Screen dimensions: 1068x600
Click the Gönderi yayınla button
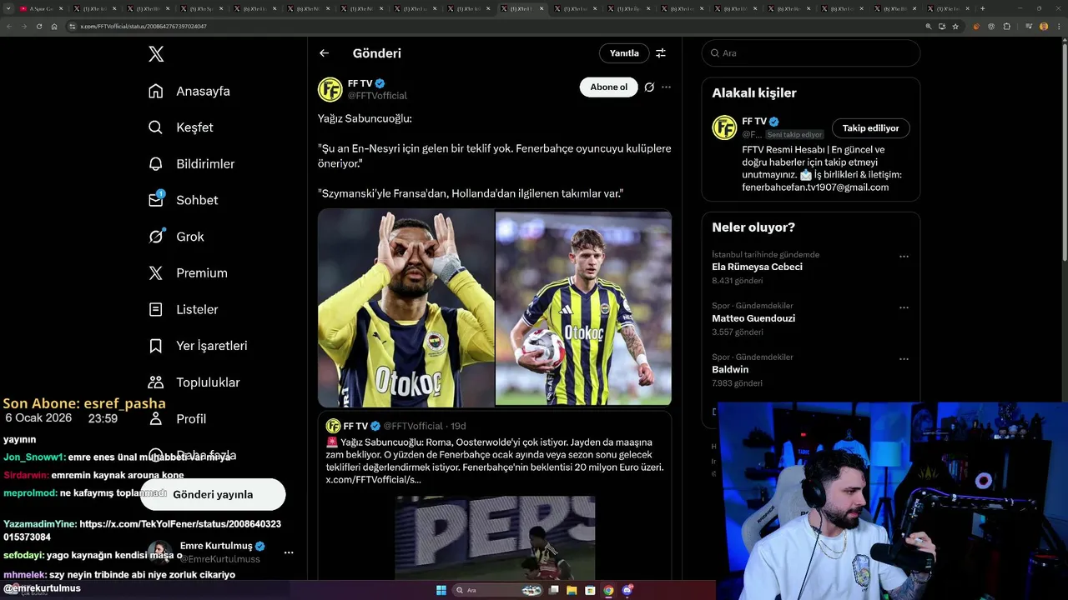point(213,494)
